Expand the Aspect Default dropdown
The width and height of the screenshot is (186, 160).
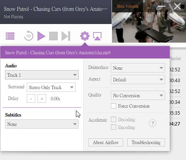tap(138, 79)
